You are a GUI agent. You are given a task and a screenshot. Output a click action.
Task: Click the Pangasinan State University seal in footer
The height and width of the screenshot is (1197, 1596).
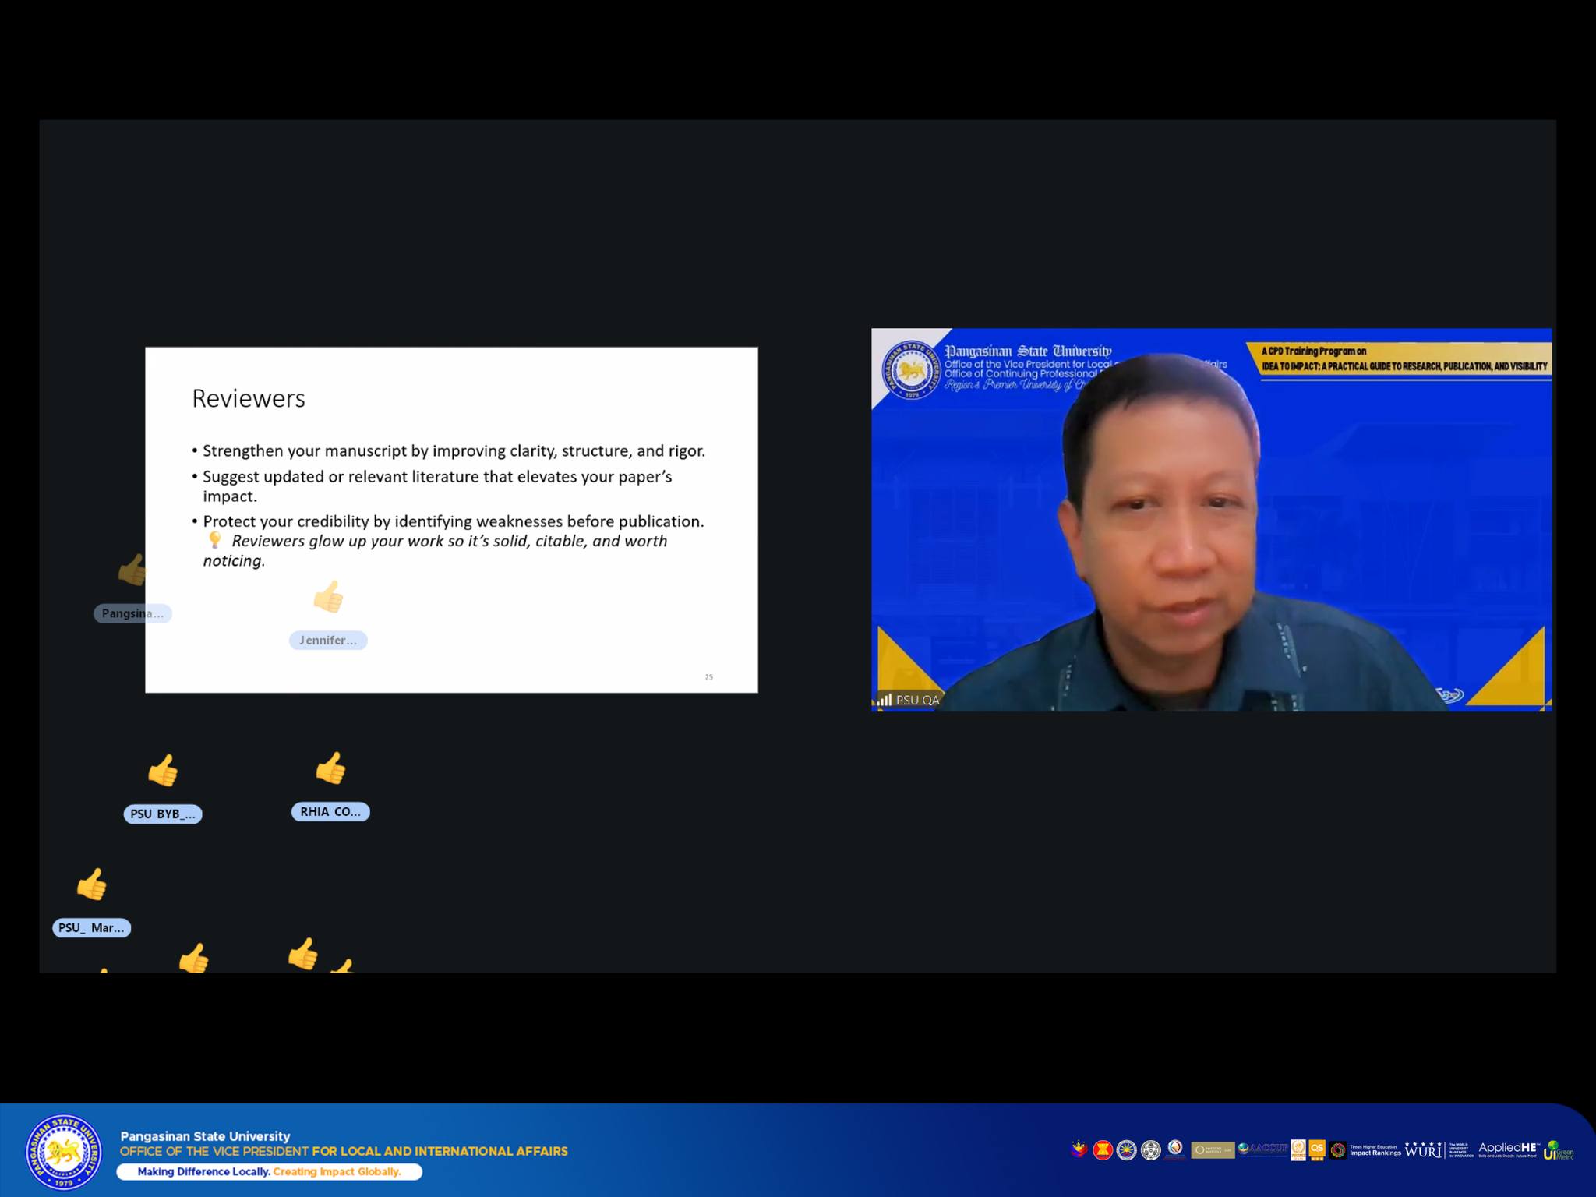pyautogui.click(x=64, y=1152)
